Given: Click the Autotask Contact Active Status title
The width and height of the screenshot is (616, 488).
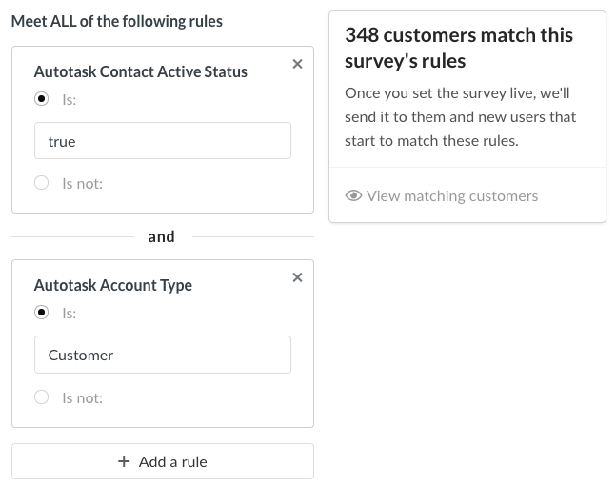Looking at the screenshot, I should click(140, 71).
